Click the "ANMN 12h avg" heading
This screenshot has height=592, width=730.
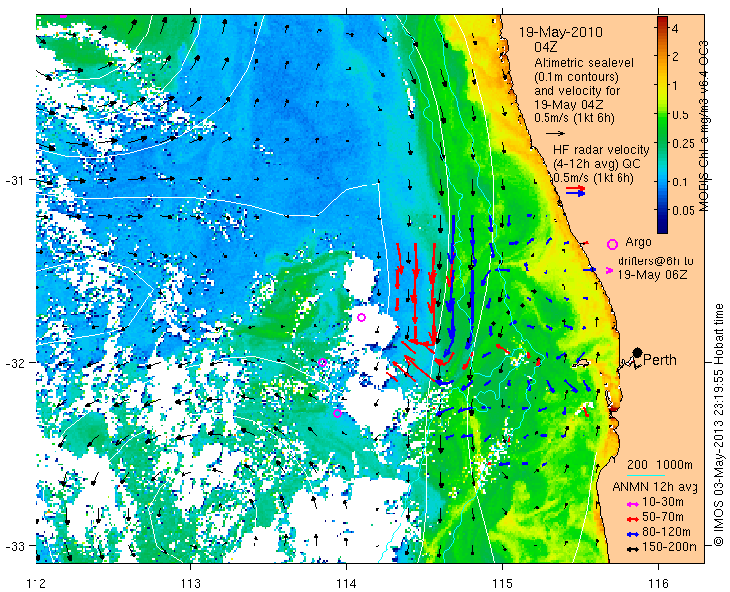(655, 487)
